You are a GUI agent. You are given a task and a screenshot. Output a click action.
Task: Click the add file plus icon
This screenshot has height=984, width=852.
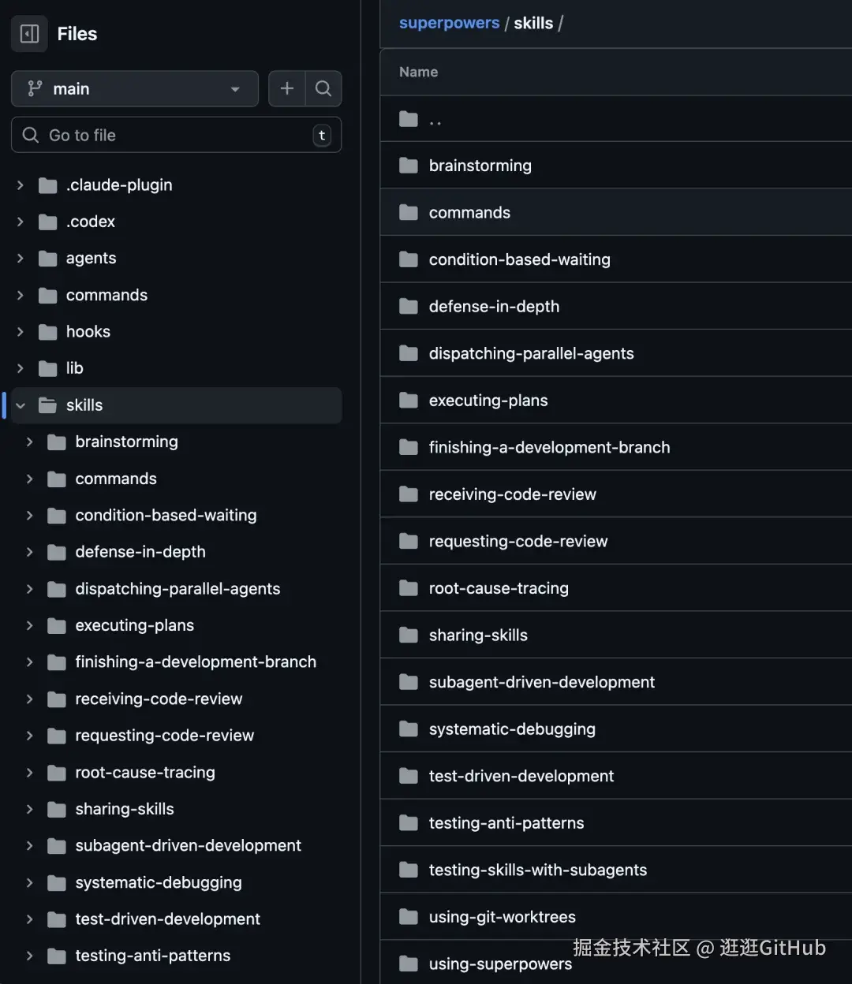point(287,88)
